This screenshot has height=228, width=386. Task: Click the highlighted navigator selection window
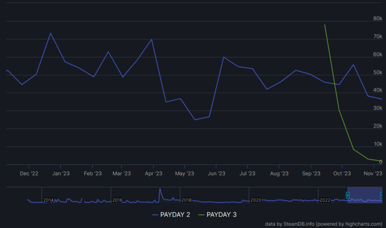coord(364,195)
